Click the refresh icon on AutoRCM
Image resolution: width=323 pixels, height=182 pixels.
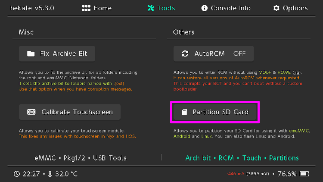pyautogui.click(x=185, y=54)
